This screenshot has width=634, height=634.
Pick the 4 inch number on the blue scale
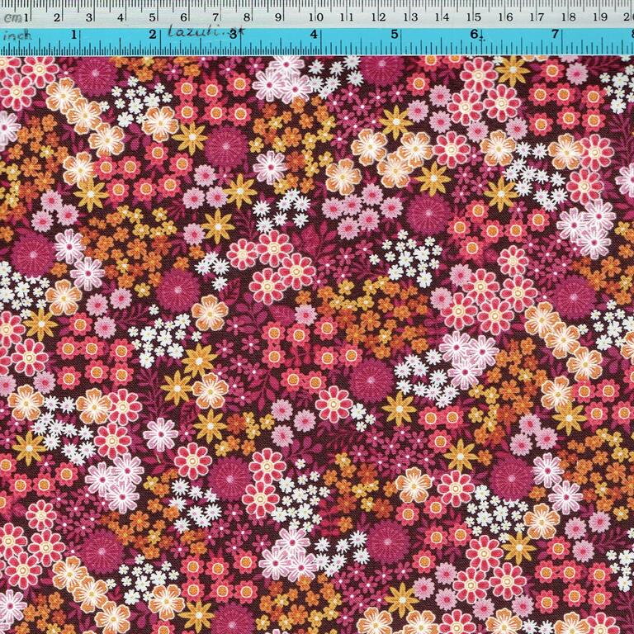pos(315,35)
